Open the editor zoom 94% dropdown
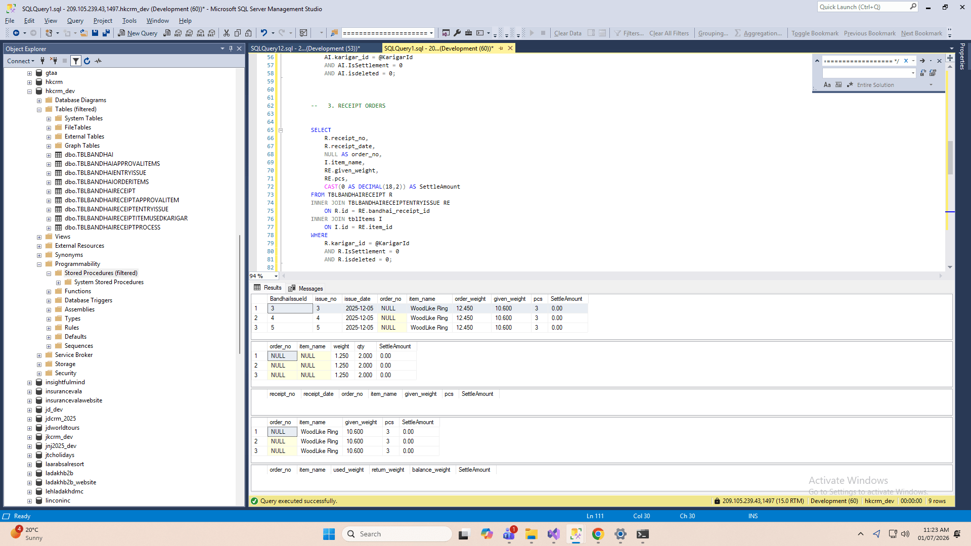This screenshot has width=971, height=546. [x=276, y=276]
